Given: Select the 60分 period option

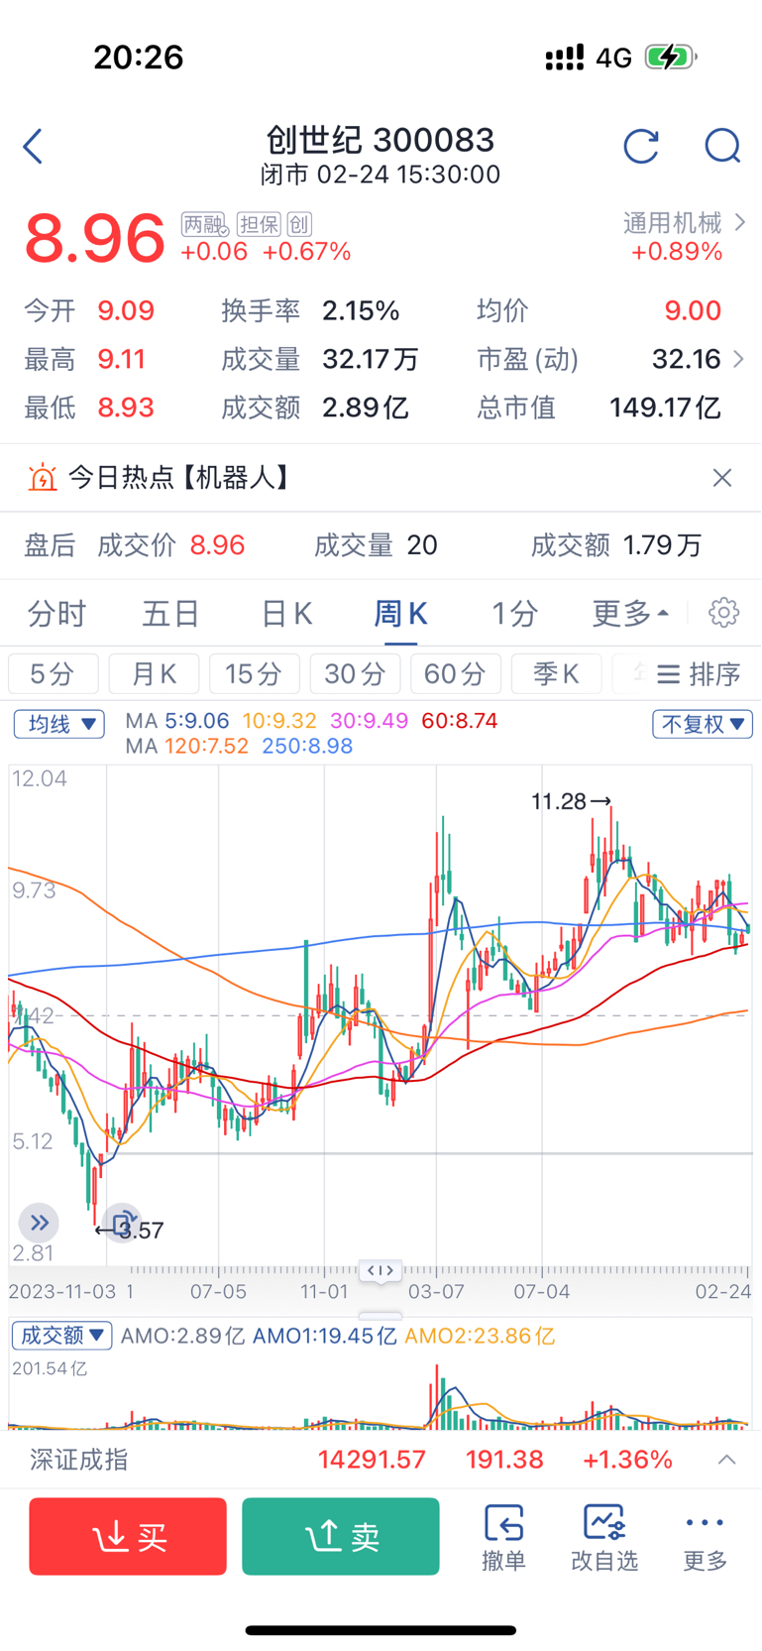Looking at the screenshot, I should 455,674.
